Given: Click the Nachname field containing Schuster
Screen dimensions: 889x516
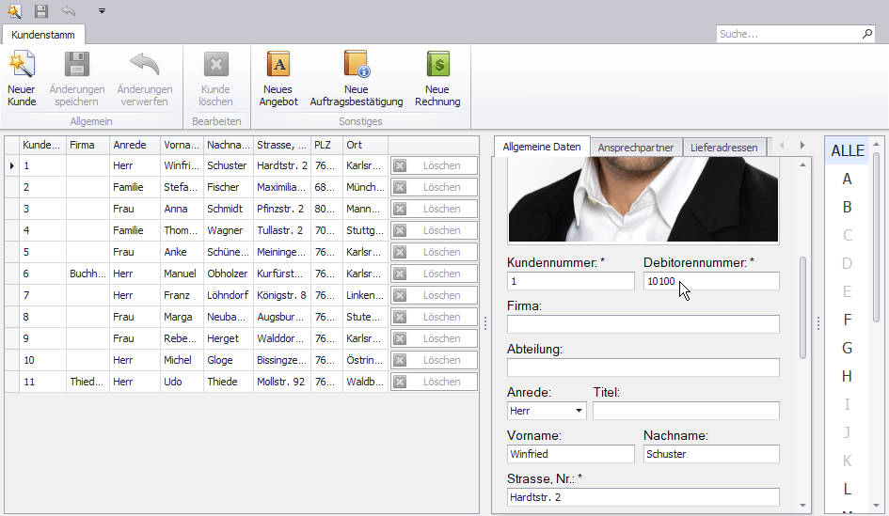Looking at the screenshot, I should (x=711, y=454).
